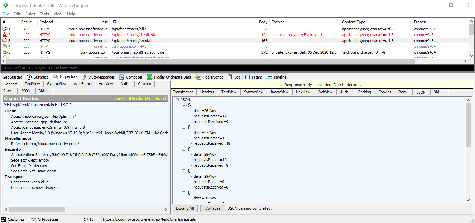Open the Tools menu
475x223 pixels.
tap(44, 14)
